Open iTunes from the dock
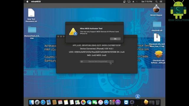The height and width of the screenshot is (106, 189). point(100,102)
